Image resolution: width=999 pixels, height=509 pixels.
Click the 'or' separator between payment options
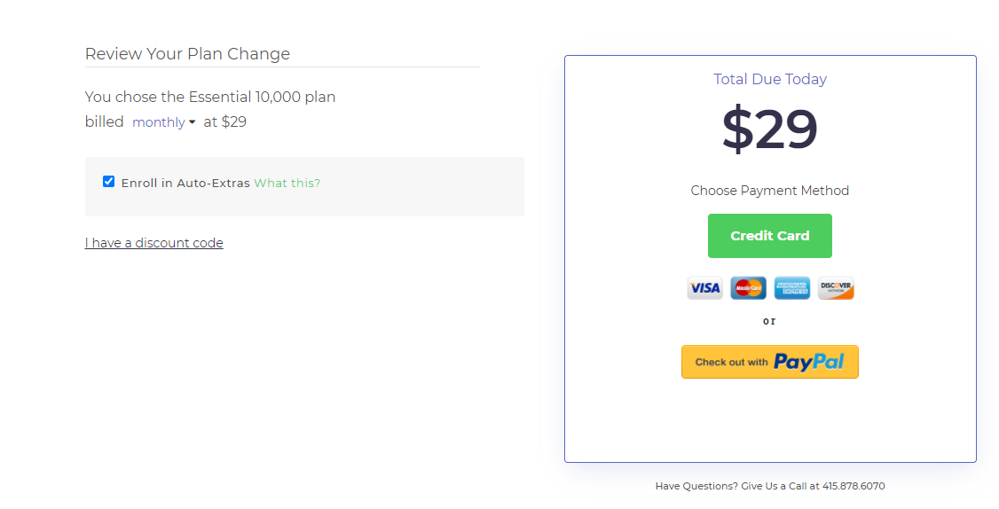[769, 321]
